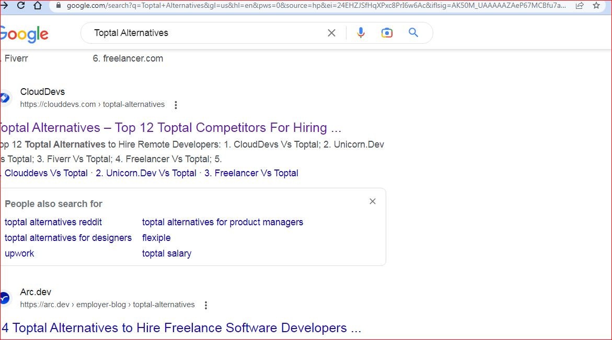Viewport: 612px width, 340px height.
Task: Click the clouddevs.com toptal-alternatives URL
Action: tap(93, 104)
